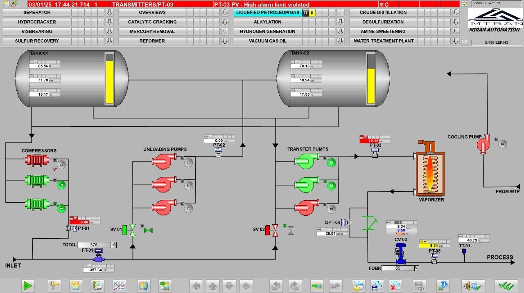Image resolution: width=524 pixels, height=293 pixels.
Task: Click the PT-03 high alarm message bar
Action: tap(262, 4)
